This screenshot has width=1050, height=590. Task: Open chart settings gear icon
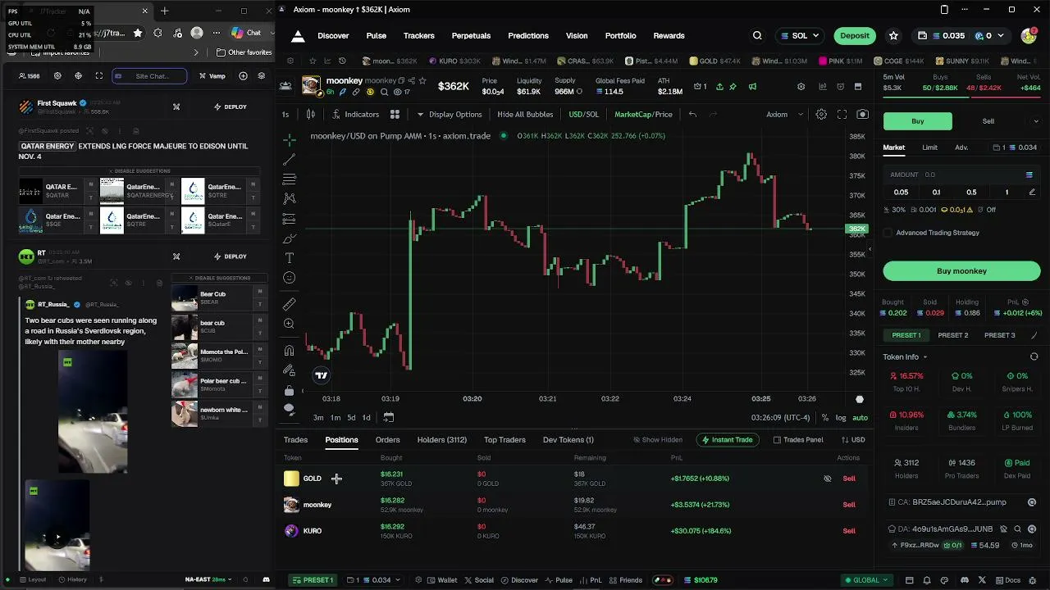coord(821,115)
